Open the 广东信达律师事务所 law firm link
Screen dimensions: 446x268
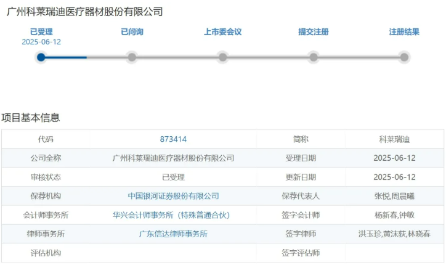point(173,234)
